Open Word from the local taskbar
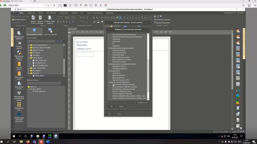257x144 pixels. pyautogui.click(x=48, y=142)
